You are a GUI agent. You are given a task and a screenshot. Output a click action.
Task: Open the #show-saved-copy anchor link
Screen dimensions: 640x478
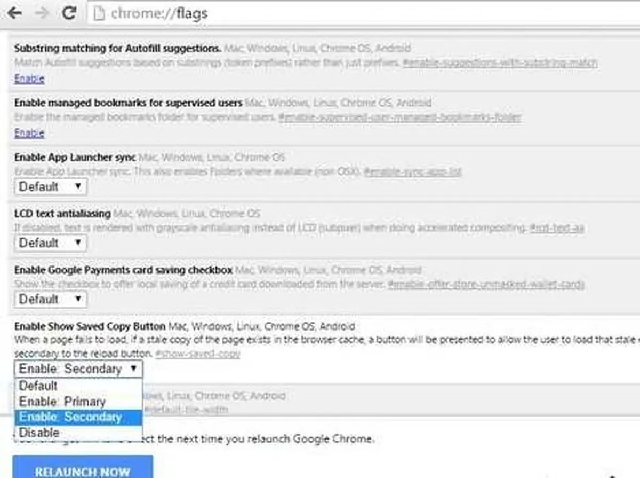tap(197, 354)
